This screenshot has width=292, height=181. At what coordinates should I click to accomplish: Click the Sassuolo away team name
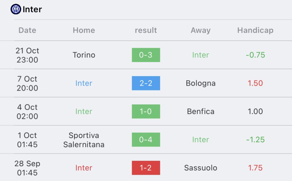tap(200, 168)
